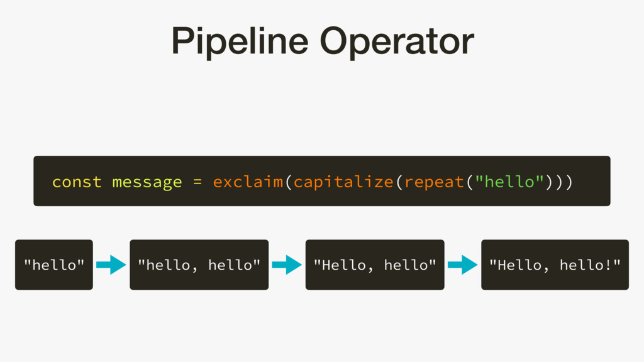This screenshot has width=644, height=362.
Task: Click the "capitalize" function call
Action: pyautogui.click(x=343, y=182)
